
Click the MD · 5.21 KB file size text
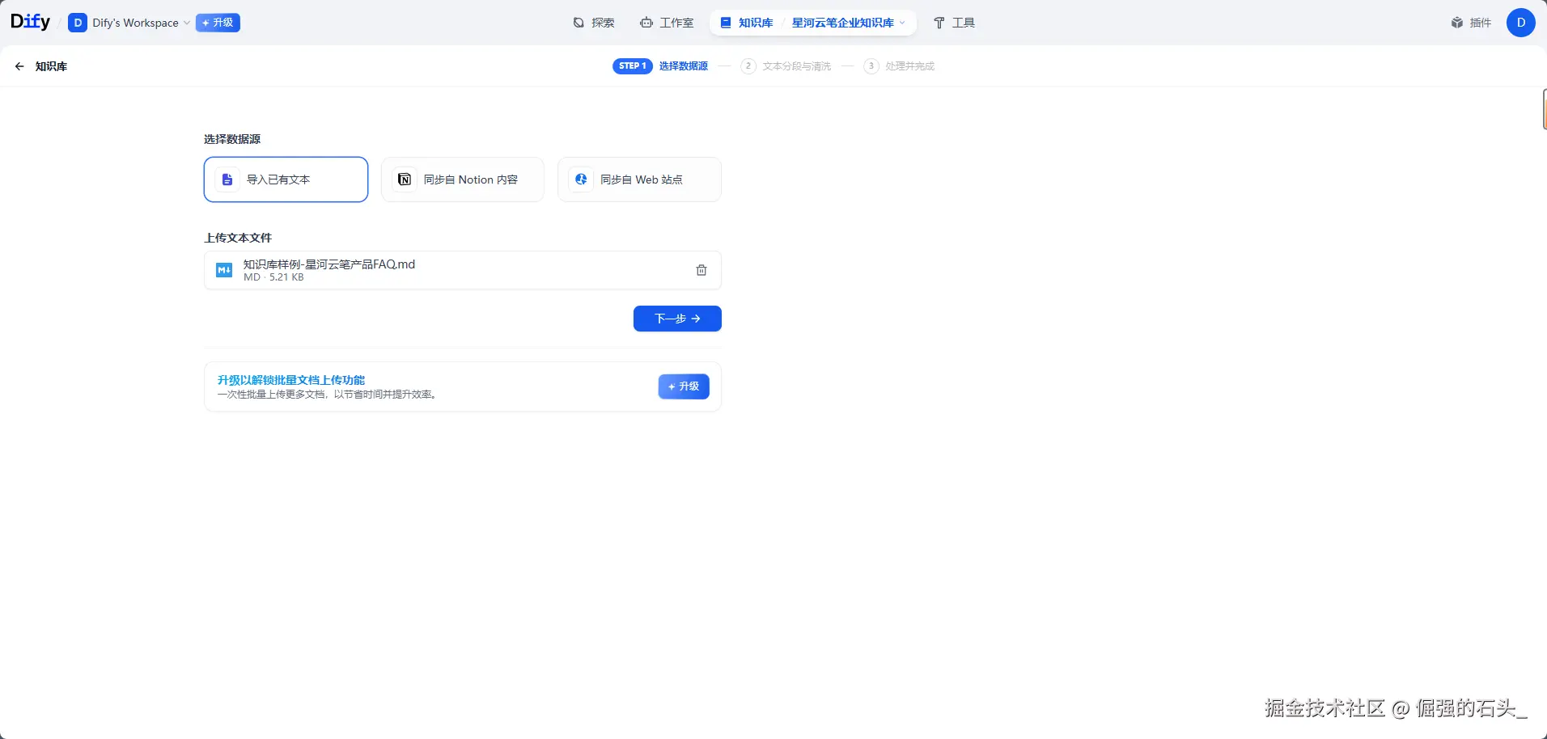point(273,277)
